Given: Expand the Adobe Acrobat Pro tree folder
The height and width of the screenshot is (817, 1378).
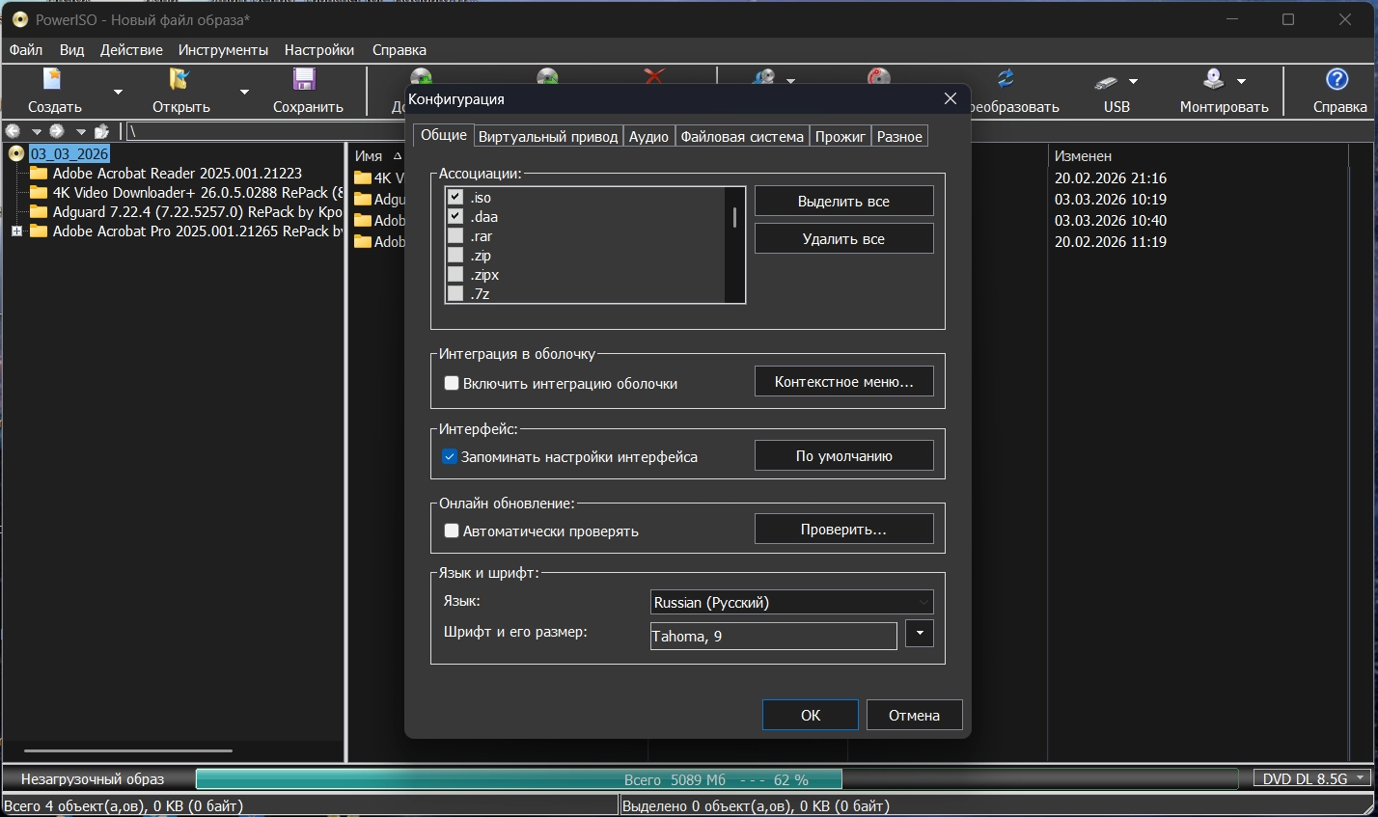Looking at the screenshot, I should (16, 231).
